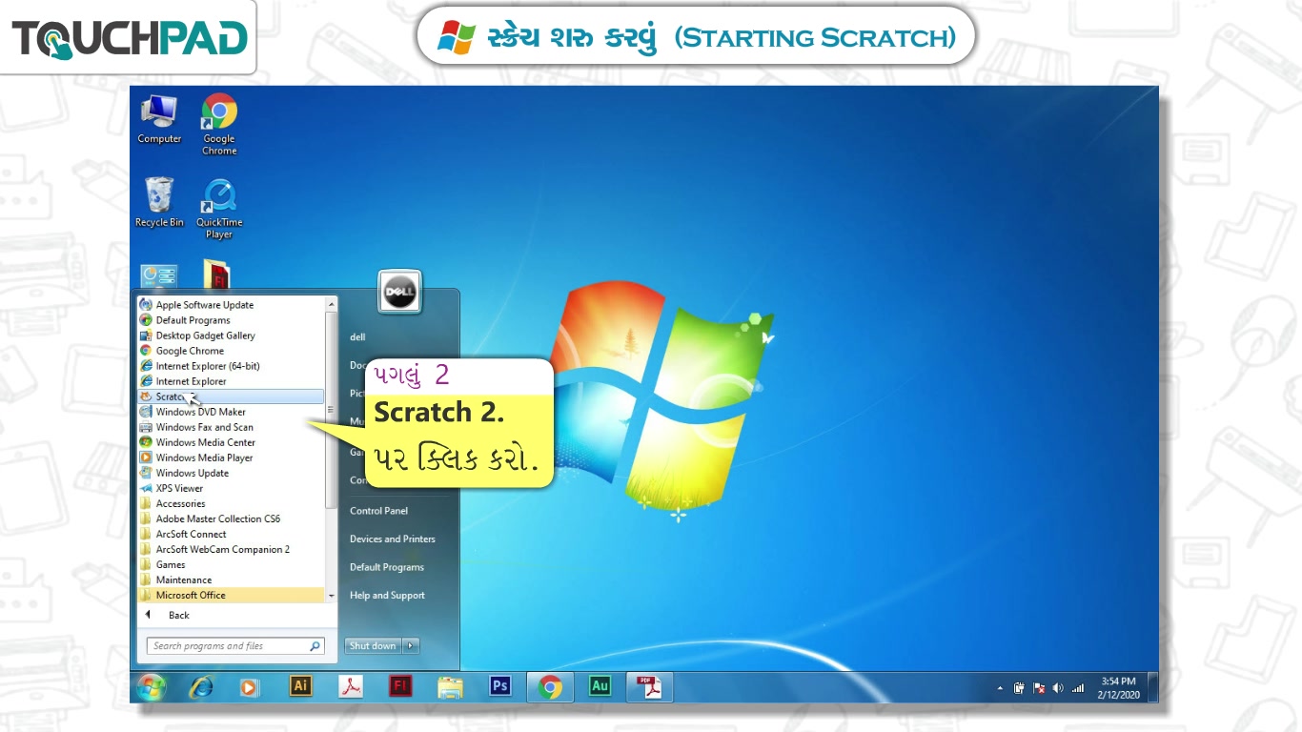Click the search magnifier icon
This screenshot has width=1302, height=732.
click(x=315, y=646)
